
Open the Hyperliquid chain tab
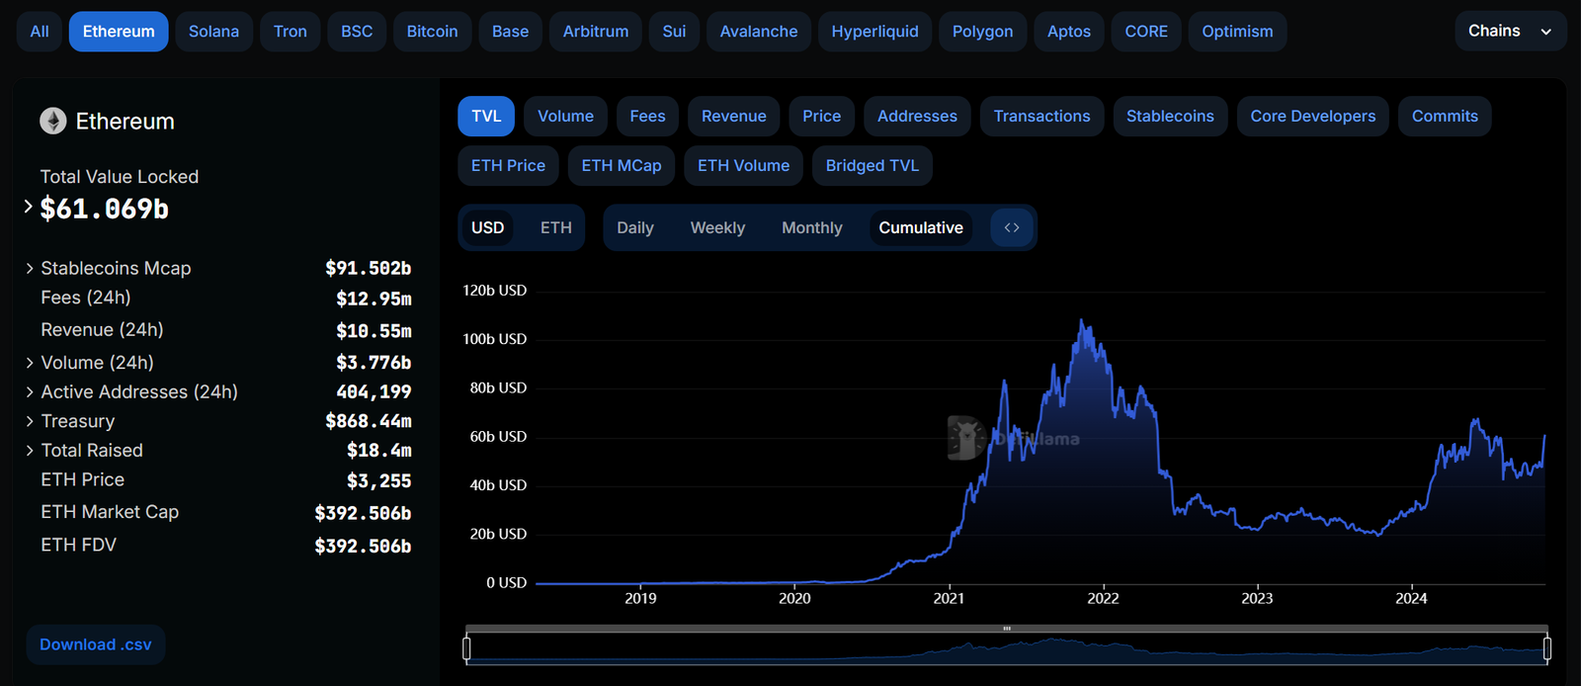pos(874,31)
